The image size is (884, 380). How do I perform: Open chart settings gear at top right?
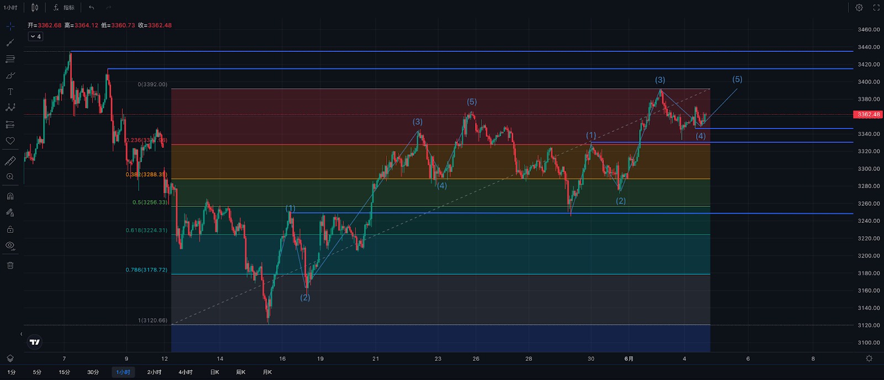tap(859, 8)
